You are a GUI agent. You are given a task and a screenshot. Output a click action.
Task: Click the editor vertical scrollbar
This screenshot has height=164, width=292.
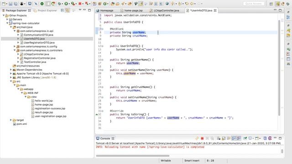tap(279, 68)
